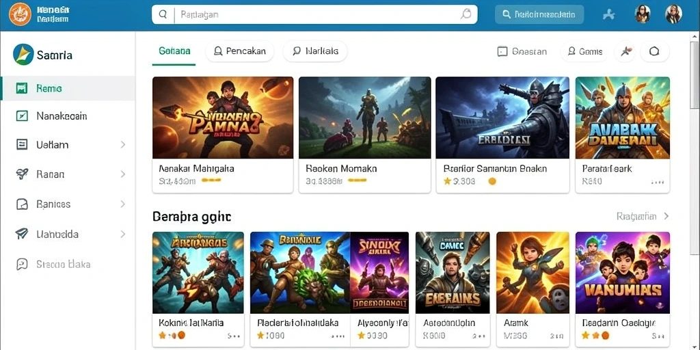Open the Alyaoeniy purple game thumbnail
The width and height of the screenshot is (700, 350).
pyautogui.click(x=379, y=273)
